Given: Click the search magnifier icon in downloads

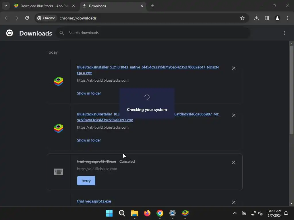Looking at the screenshot, I should pyautogui.click(x=61, y=33).
